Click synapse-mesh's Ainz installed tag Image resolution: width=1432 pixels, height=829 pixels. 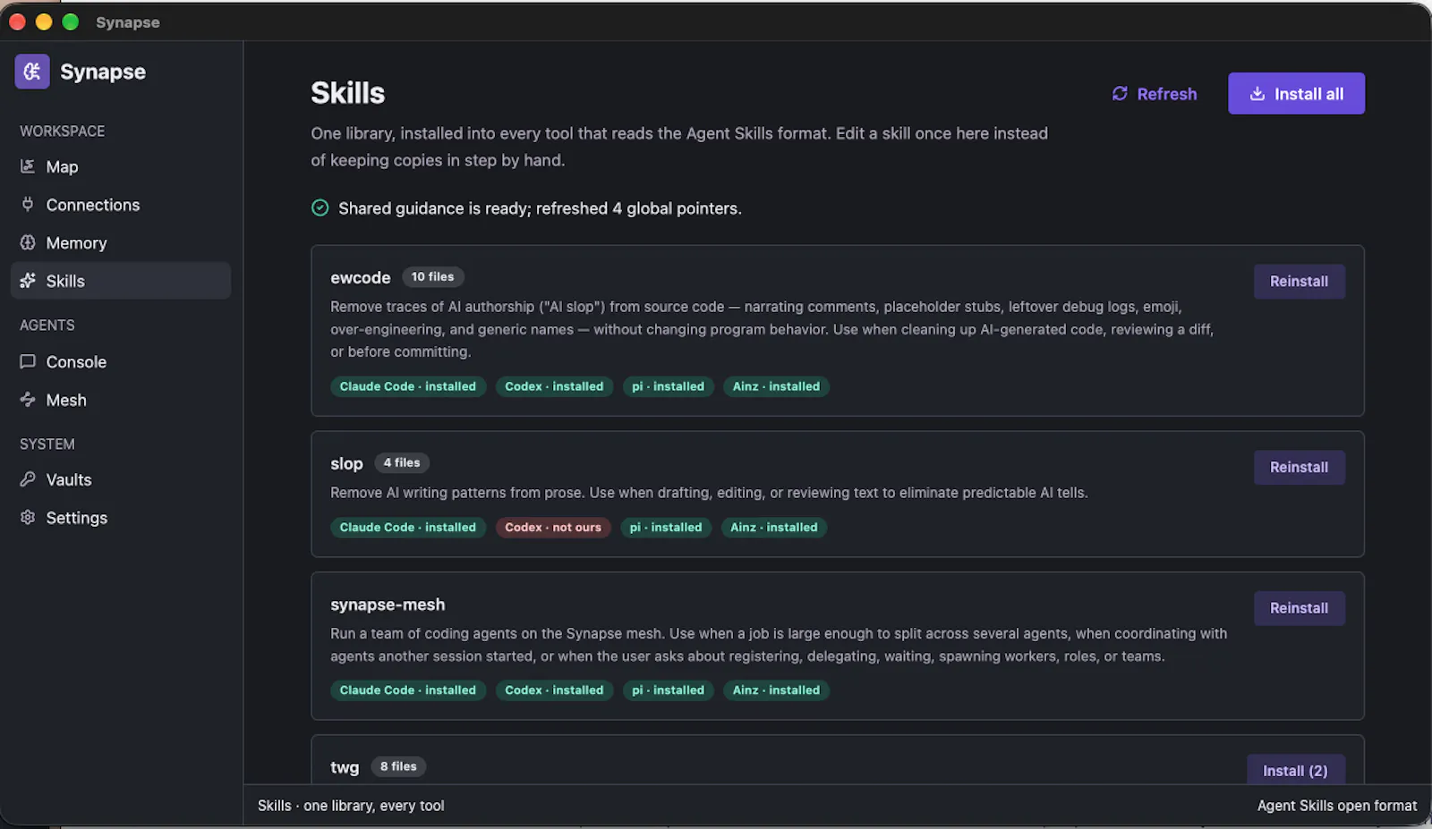click(x=776, y=690)
